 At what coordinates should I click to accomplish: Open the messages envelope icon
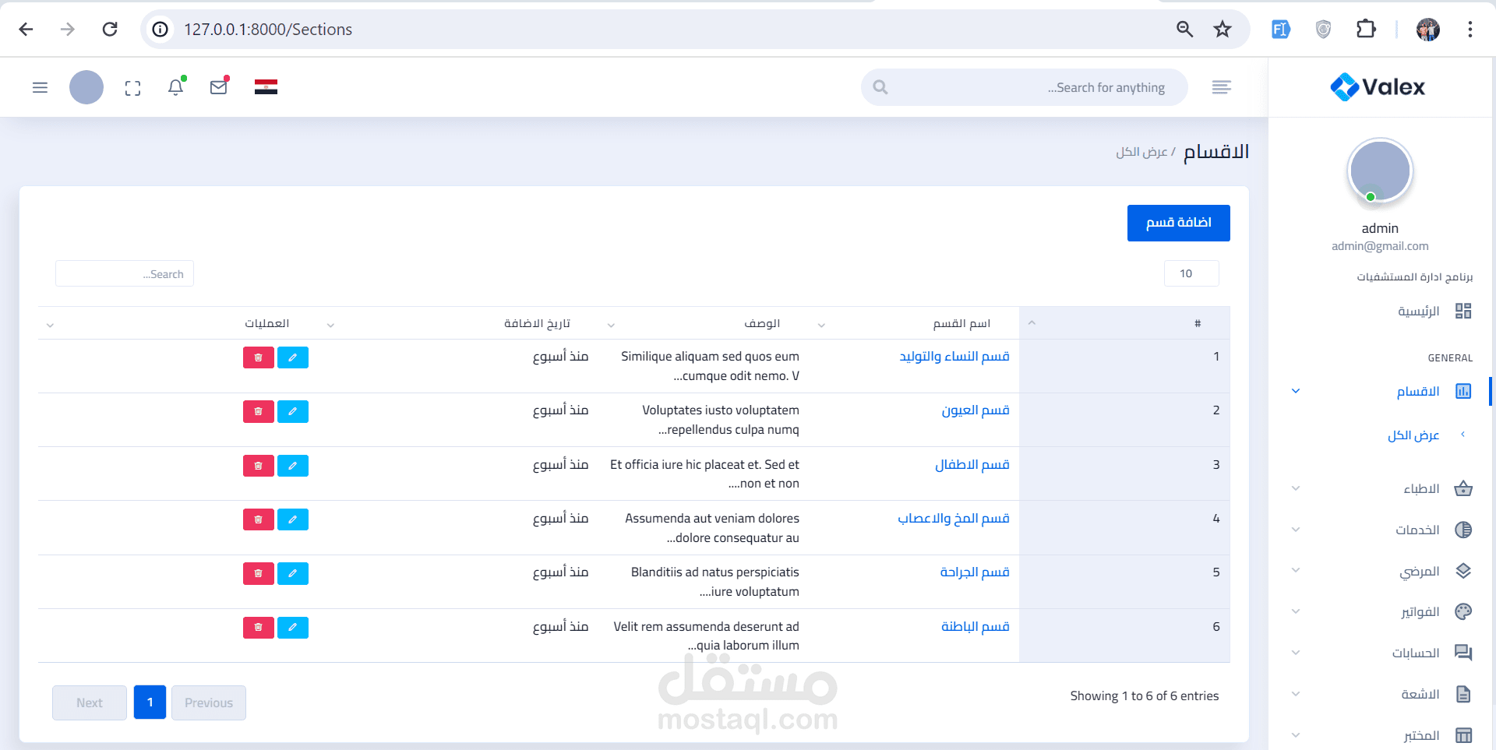tap(219, 86)
